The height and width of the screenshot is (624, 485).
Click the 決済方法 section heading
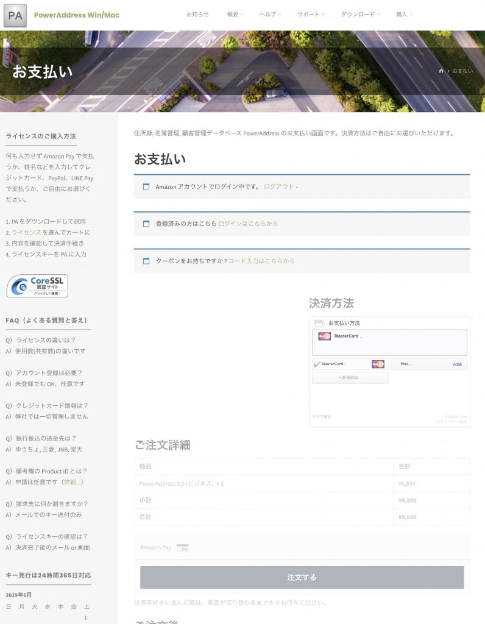click(331, 303)
